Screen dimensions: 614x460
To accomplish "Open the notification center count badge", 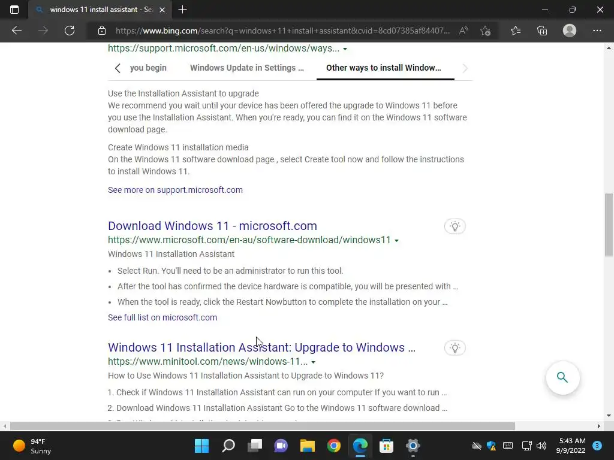I will 597,446.
